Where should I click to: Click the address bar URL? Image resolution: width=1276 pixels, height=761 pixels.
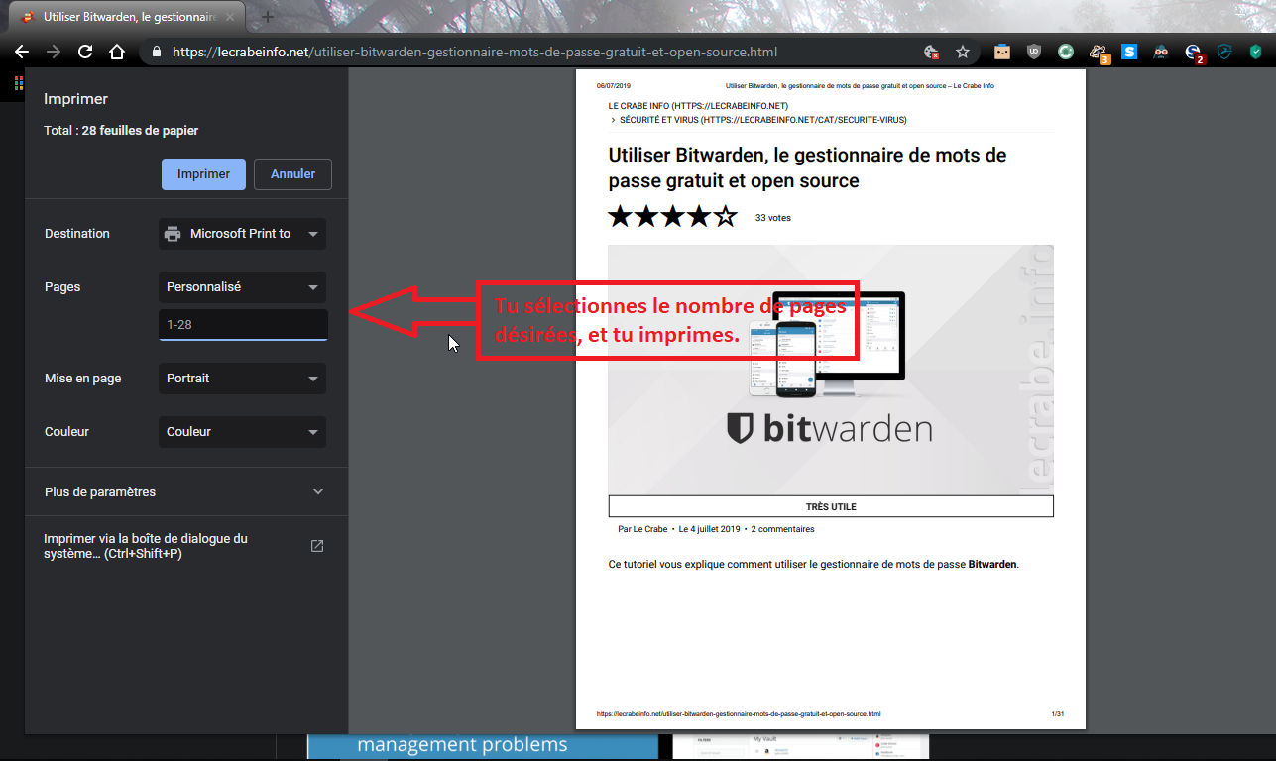475,53
